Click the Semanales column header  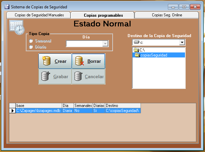tap(83, 106)
